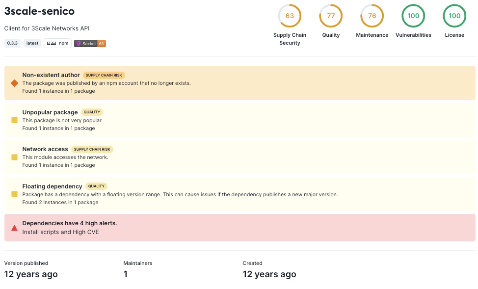Click the yellow square beside Unpopular package

point(14,120)
